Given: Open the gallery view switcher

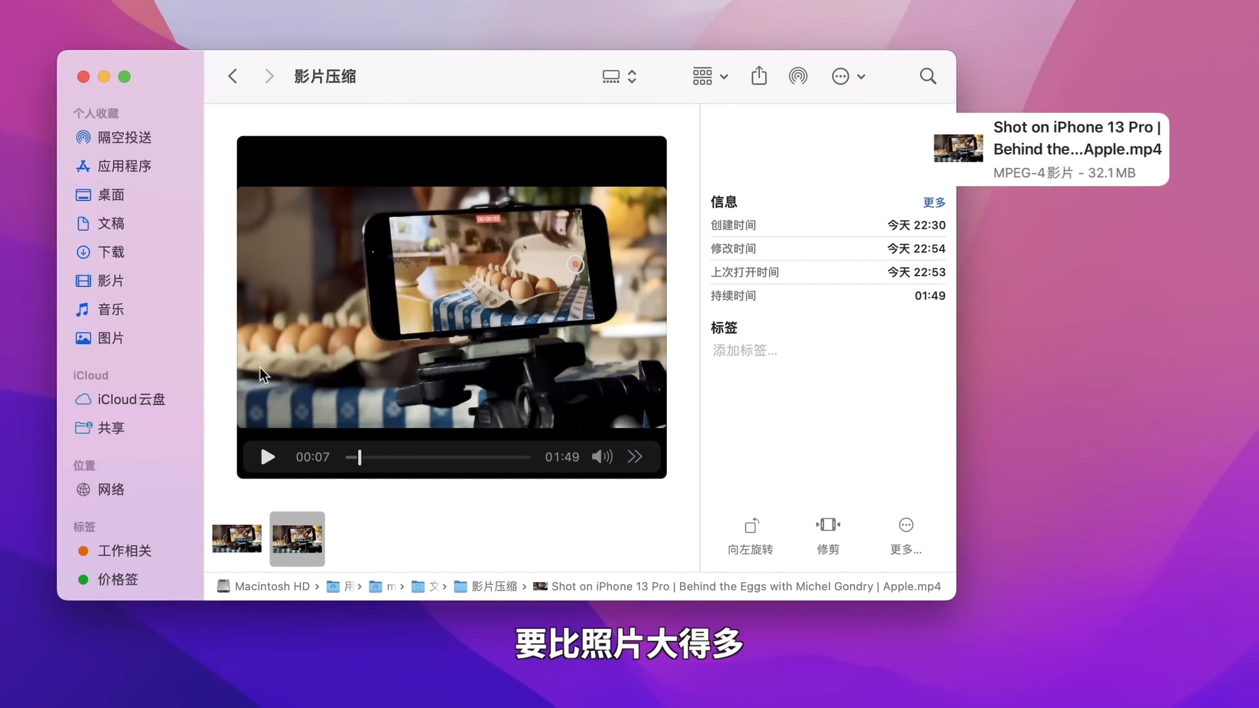Looking at the screenshot, I should tap(619, 76).
